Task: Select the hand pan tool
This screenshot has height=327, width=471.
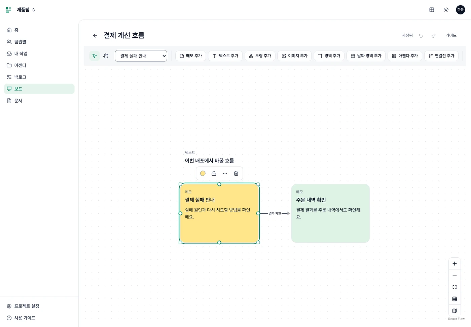Action: tap(106, 56)
